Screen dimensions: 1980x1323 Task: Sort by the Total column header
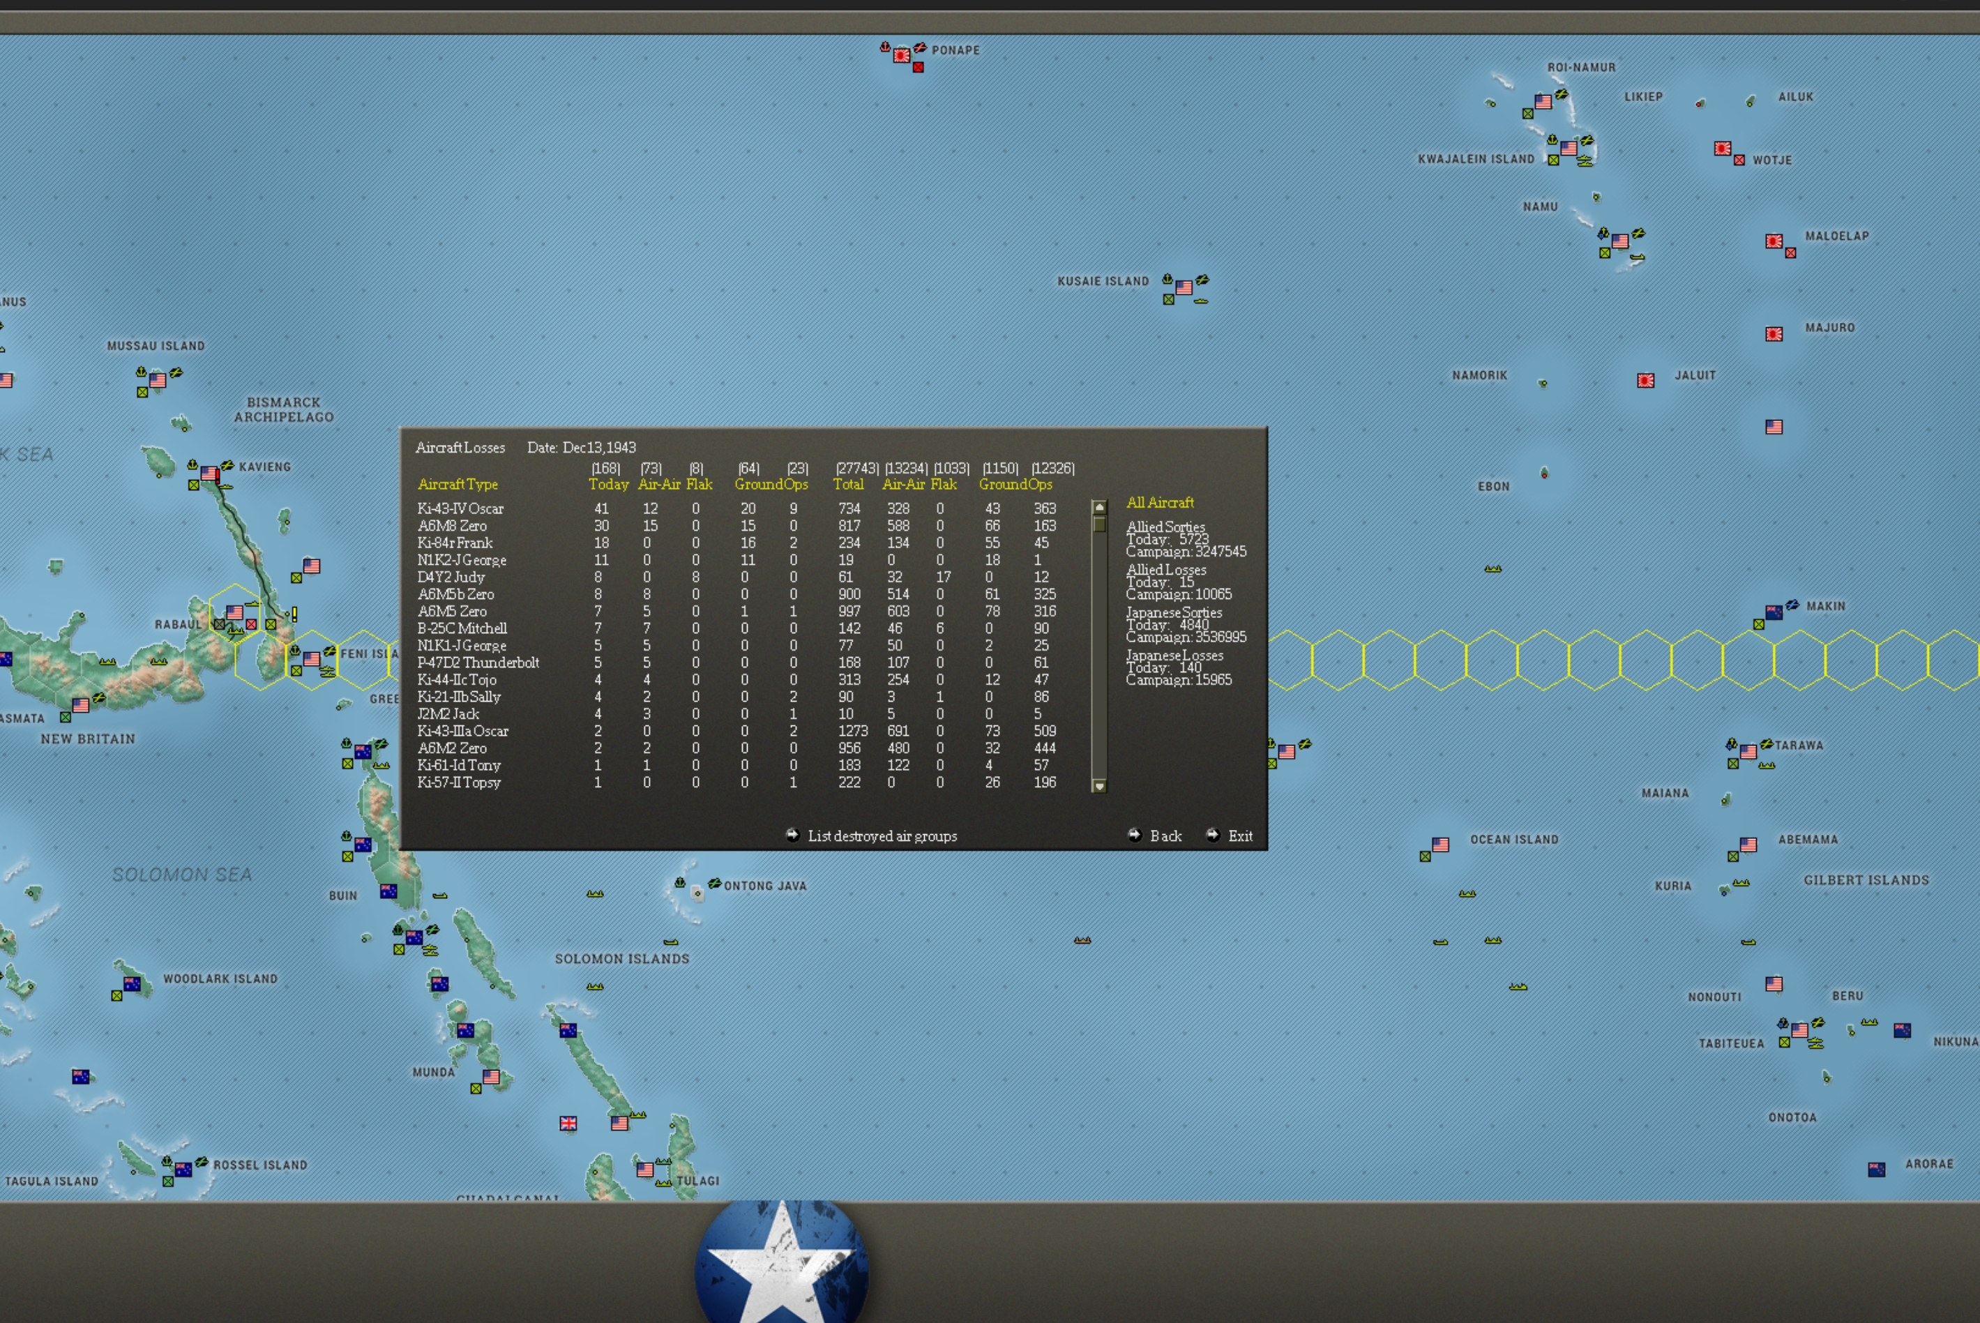(848, 484)
